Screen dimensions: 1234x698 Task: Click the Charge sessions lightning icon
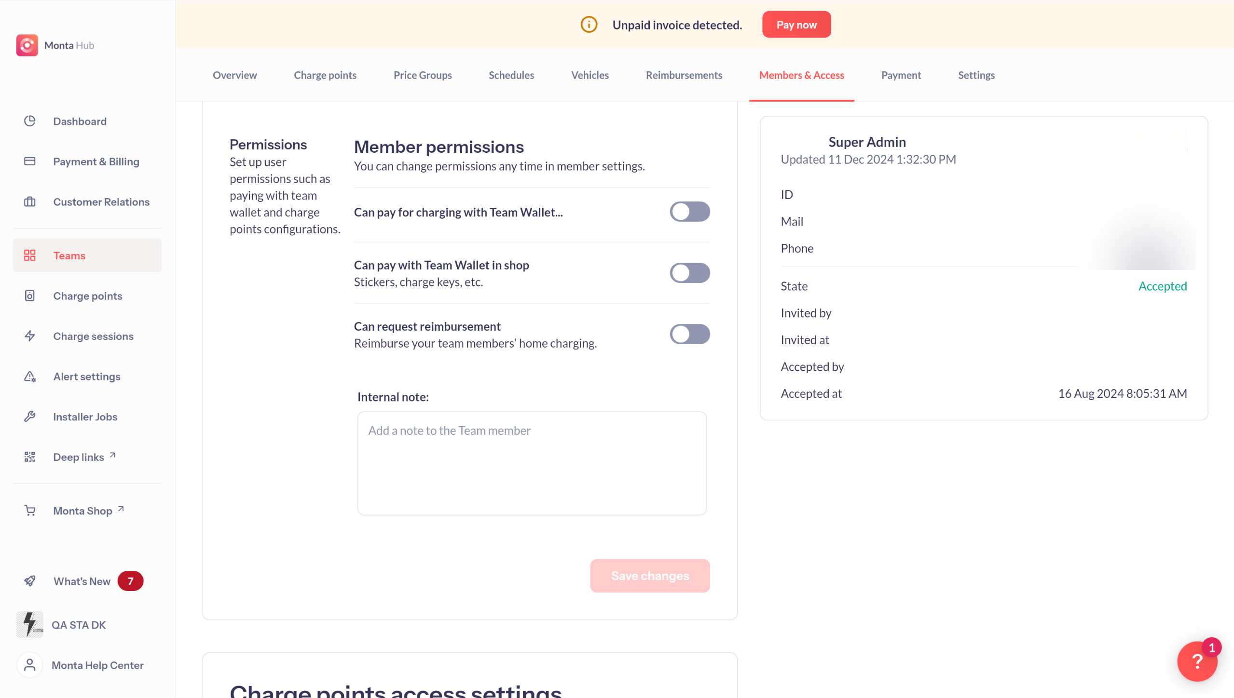tap(30, 336)
